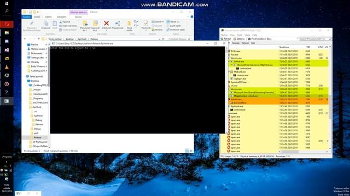The image size is (350, 196).
Task: Switch to the Sdílení ribbon tab
Action: (x=48, y=17)
